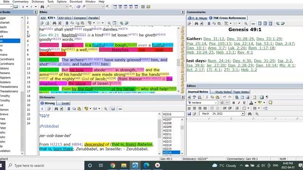Click the first window layout icon in the main toolbar
This screenshot has width=303, height=170.
(115, 7)
